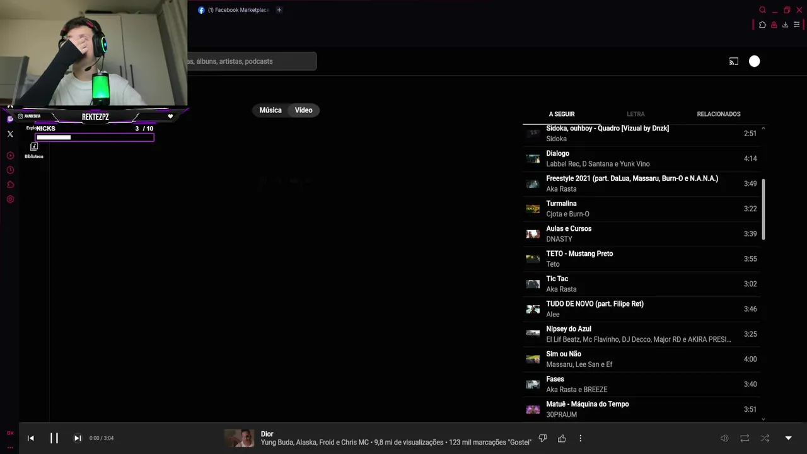Open the sidebar player icon
807x454 pixels.
pyautogui.click(x=10, y=156)
